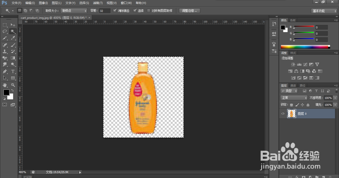Choose Add to Selection mode
The image size is (339, 178).
(25, 10)
